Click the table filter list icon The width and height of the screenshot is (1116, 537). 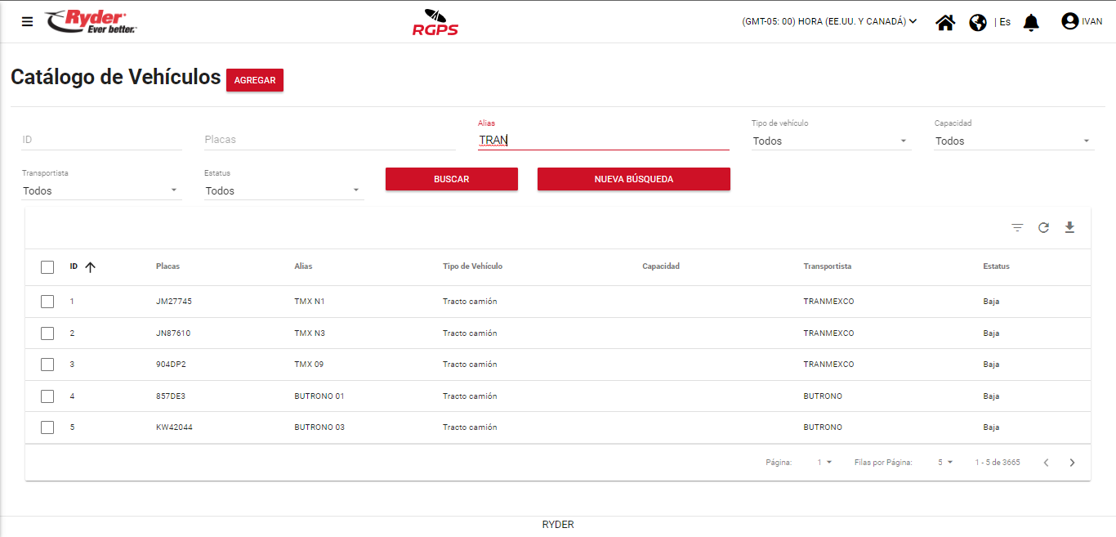pos(1017,228)
